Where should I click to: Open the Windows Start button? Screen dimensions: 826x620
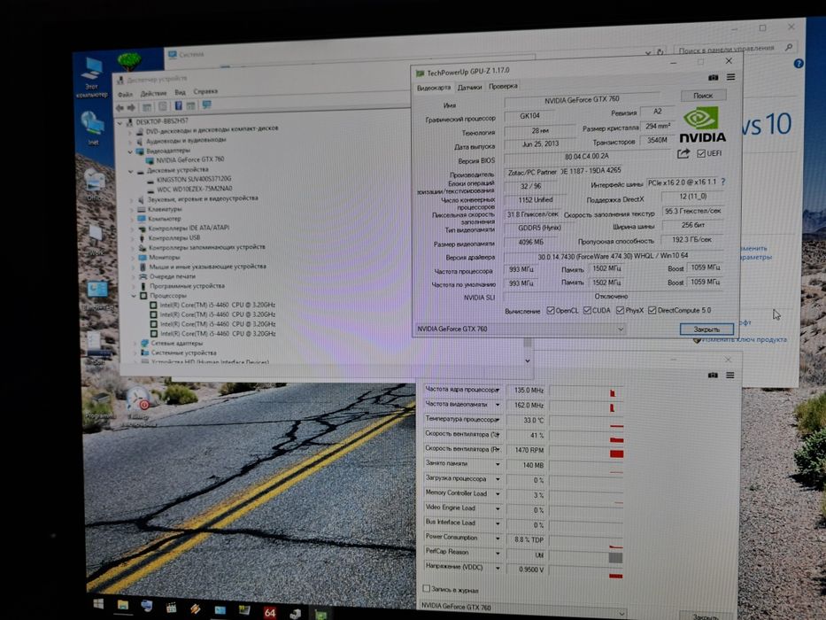[x=98, y=603]
